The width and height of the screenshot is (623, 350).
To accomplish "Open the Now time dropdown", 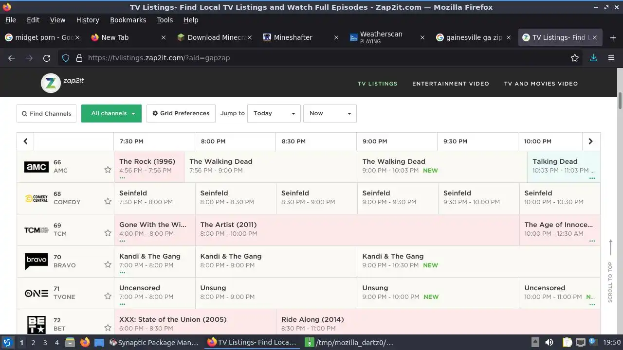I will click(x=330, y=113).
